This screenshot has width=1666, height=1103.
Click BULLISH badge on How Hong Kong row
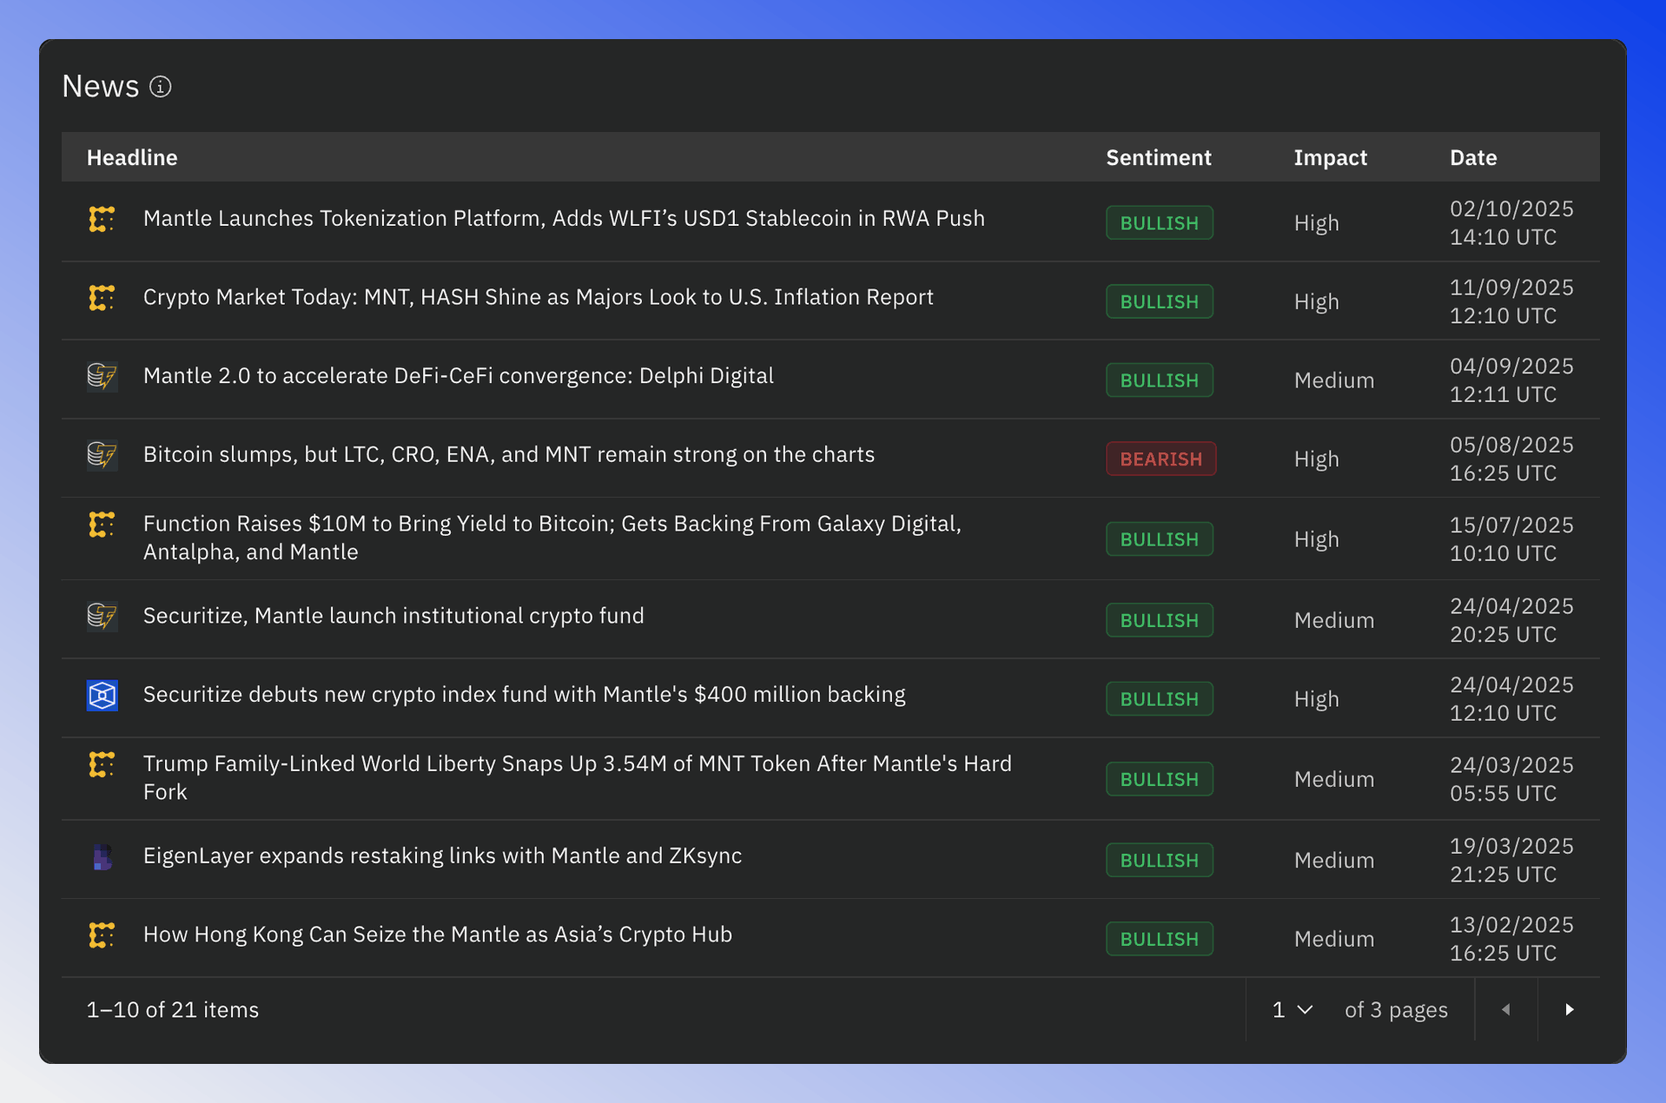pos(1159,939)
